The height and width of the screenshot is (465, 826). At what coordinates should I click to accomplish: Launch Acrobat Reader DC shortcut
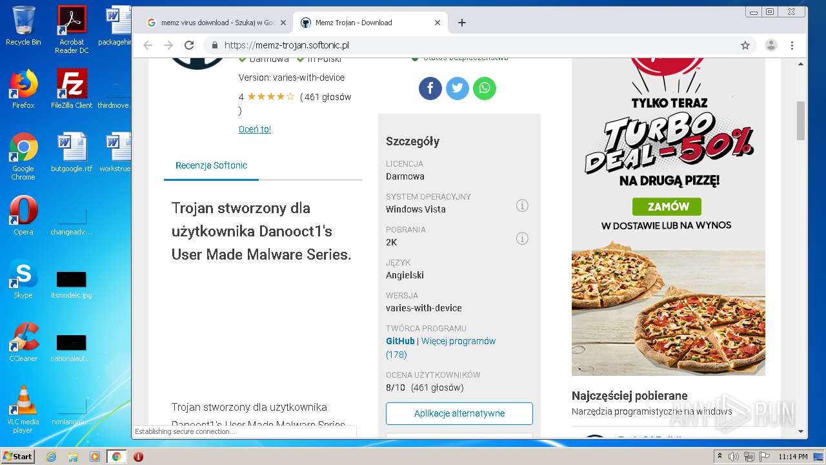[72, 30]
